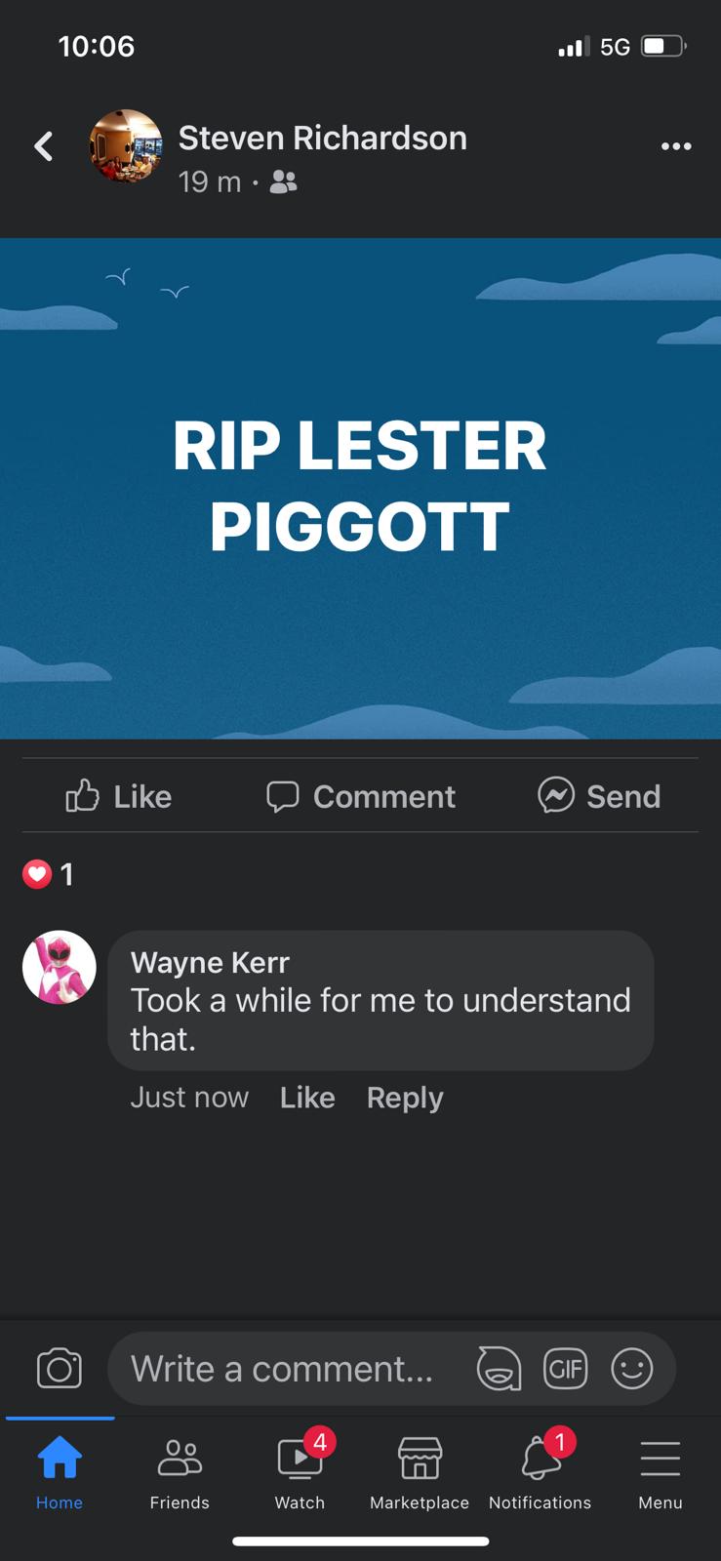Send the post via Messenger
The height and width of the screenshot is (1561, 721).
(599, 796)
